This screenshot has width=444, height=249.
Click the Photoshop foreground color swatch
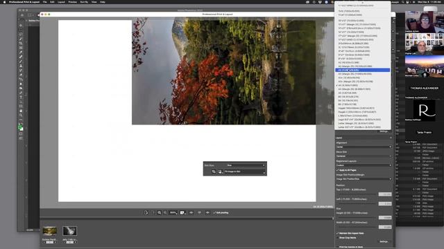[20, 127]
